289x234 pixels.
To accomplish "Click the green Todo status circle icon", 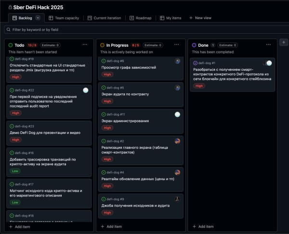I will (x=11, y=45).
